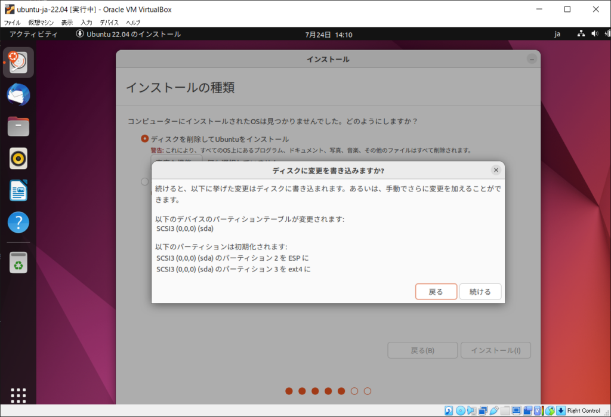Screen dimensions: 611x417
Task: Open LibreOffice Writer from the dock
Action: [18, 190]
